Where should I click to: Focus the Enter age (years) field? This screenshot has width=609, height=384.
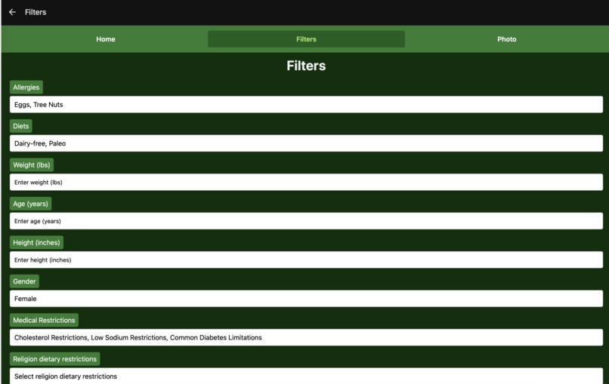[306, 221]
